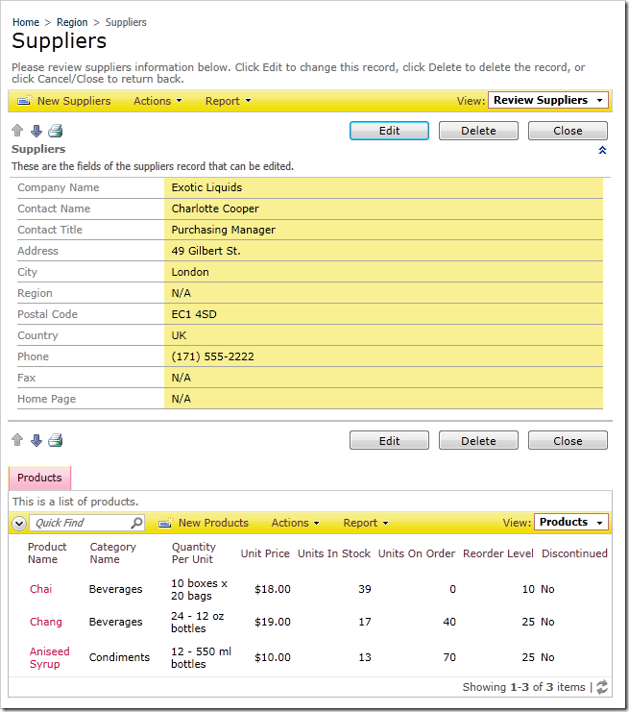Open the Review Suppliers view dropdown
Viewport: 629px width, 712px height.
coord(548,100)
